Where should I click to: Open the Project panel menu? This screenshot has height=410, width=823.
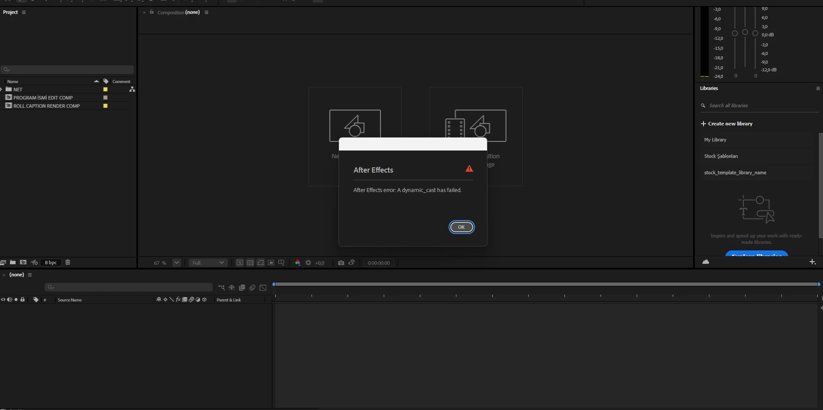(24, 12)
